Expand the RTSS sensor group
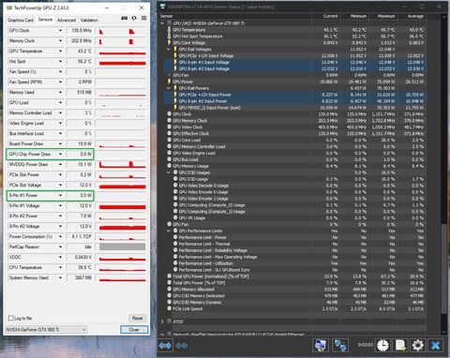The width and height of the screenshot is (450, 358). (x=162, y=321)
